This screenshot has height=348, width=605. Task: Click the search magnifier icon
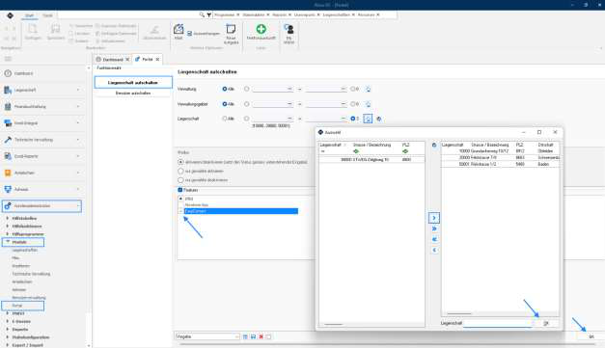[202, 14]
